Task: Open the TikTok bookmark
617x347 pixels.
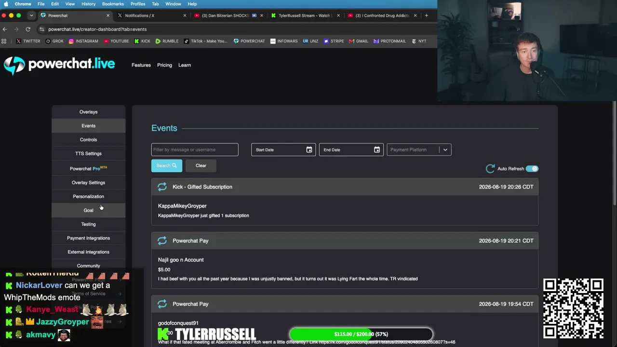Action: point(205,41)
